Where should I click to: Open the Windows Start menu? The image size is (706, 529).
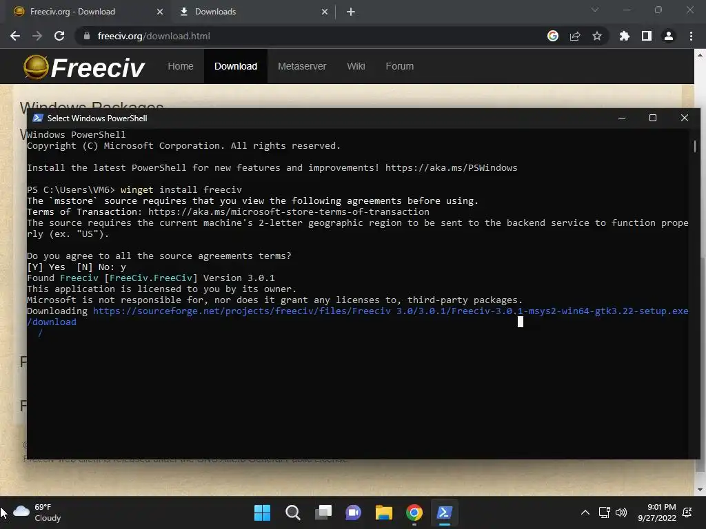pos(263,512)
